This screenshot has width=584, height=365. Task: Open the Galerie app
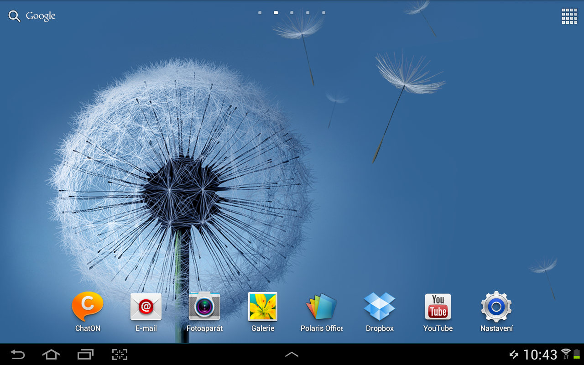coord(263,307)
